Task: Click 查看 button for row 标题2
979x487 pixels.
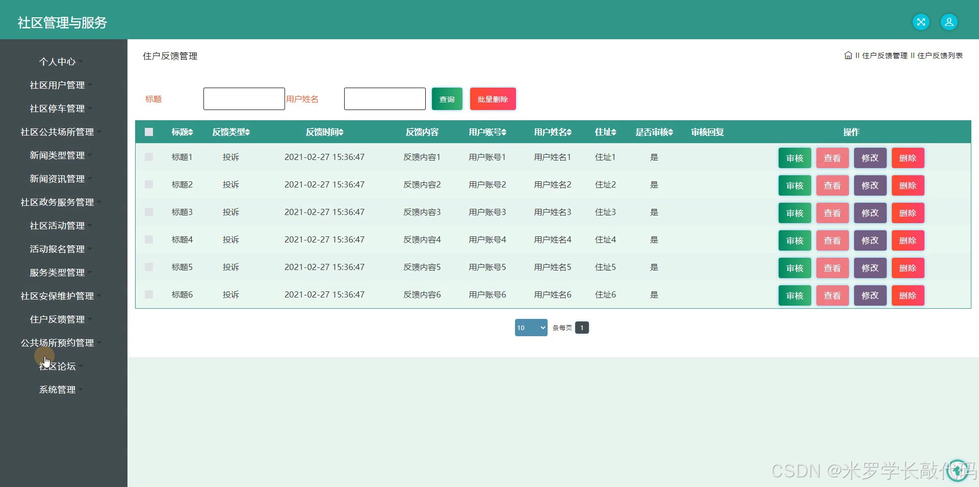Action: 832,185
